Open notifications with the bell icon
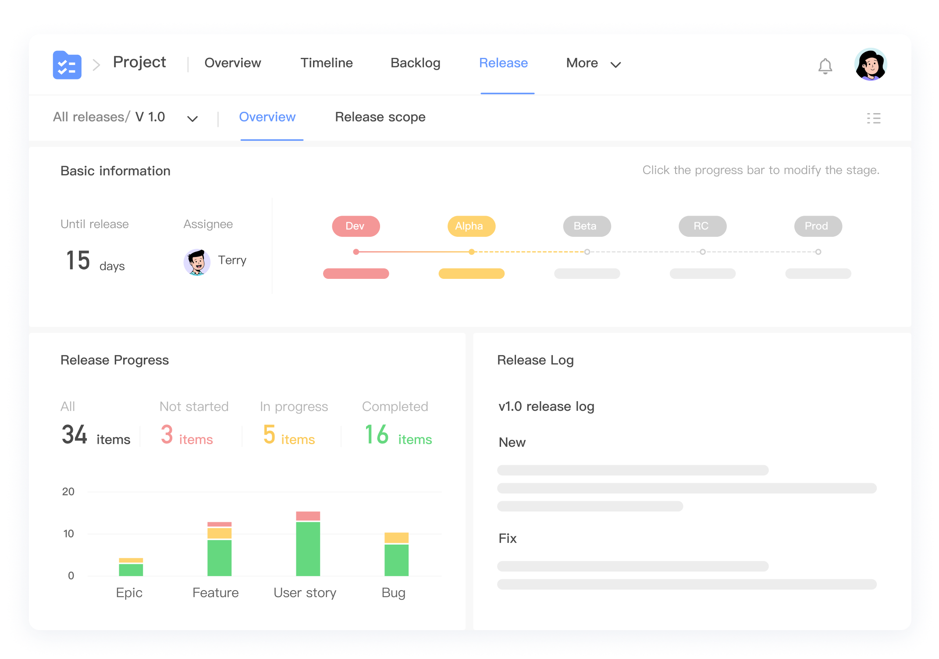This screenshot has height=659, width=939. tap(825, 66)
